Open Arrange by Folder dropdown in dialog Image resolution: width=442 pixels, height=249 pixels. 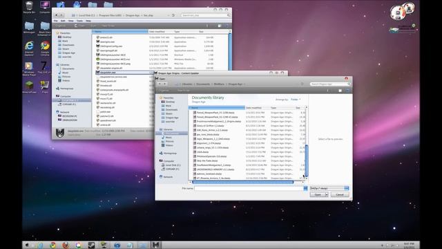(296, 100)
